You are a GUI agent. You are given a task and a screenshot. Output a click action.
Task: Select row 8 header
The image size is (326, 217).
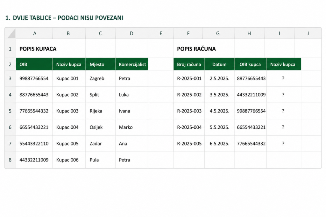[x=11, y=160]
